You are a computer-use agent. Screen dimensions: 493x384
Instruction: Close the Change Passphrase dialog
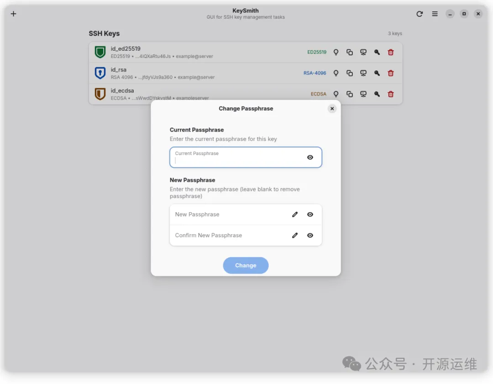coord(332,108)
